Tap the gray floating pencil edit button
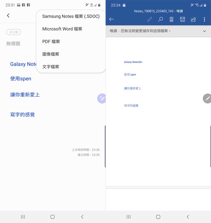This screenshot has width=211, height=223. coord(207,98)
